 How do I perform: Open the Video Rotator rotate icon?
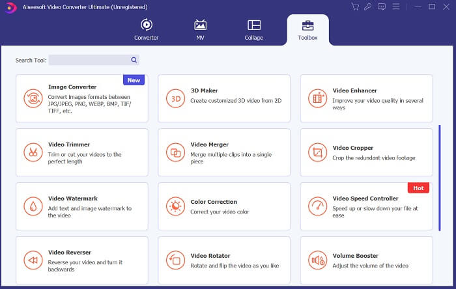(x=175, y=260)
